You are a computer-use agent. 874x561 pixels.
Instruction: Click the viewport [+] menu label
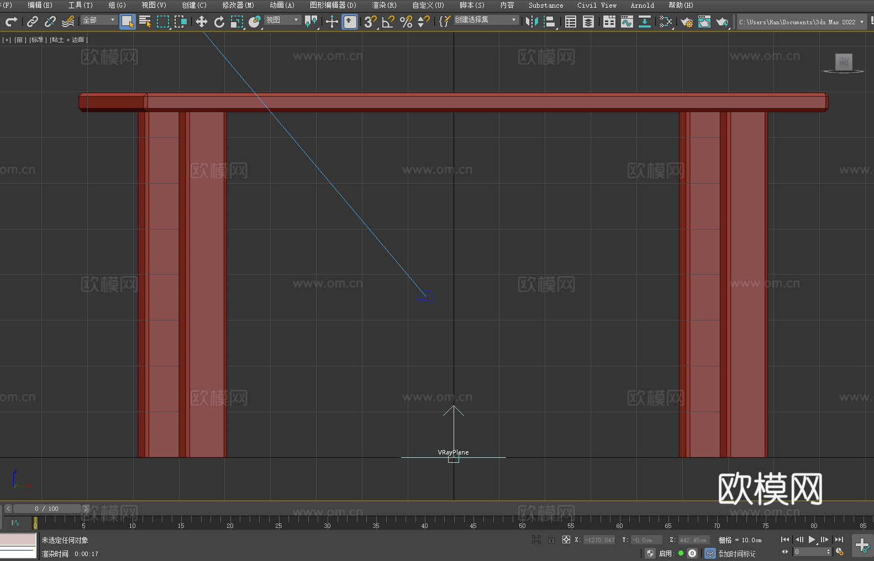[x=7, y=40]
